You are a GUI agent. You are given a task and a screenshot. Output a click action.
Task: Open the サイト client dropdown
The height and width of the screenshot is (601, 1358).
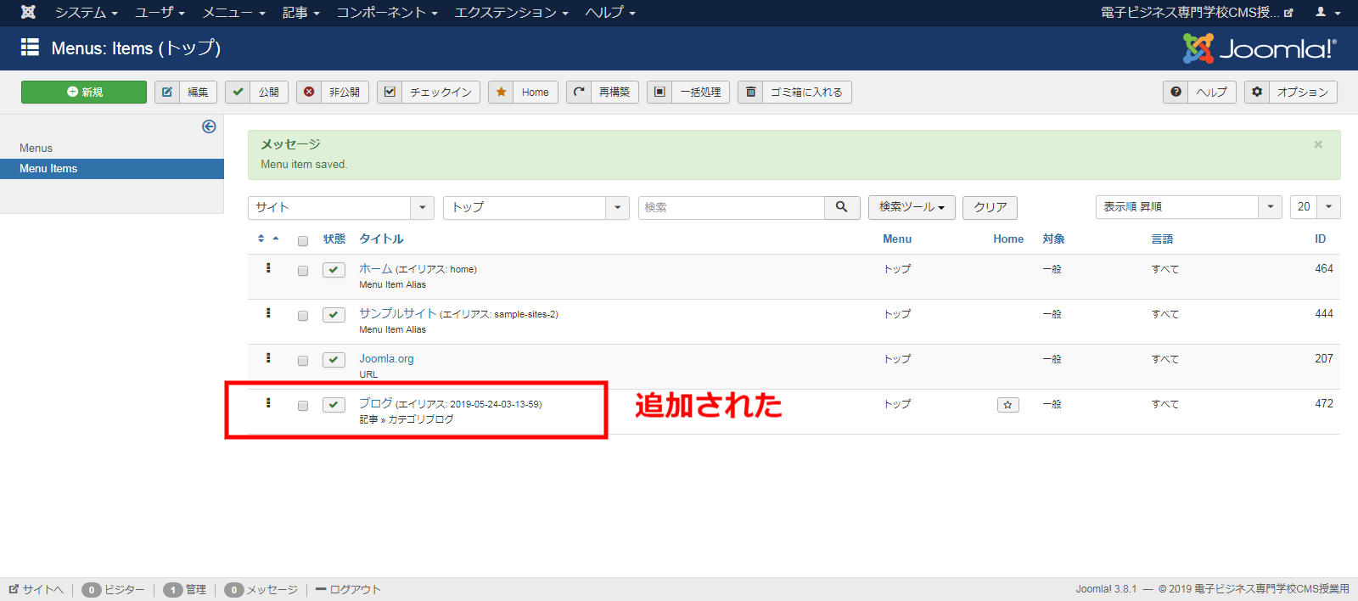tap(341, 207)
